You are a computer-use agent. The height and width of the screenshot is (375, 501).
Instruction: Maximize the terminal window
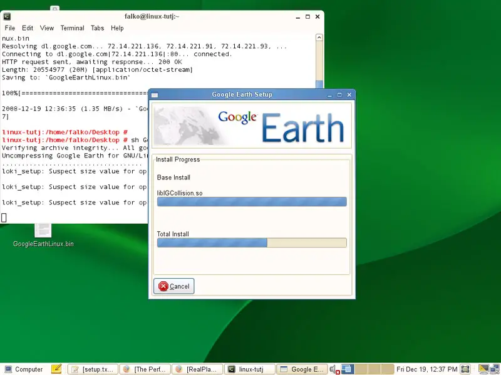307,17
